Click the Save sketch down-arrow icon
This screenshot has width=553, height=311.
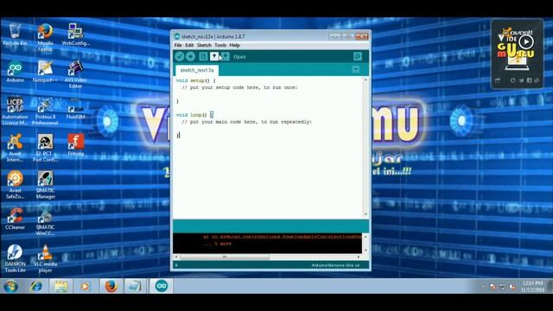(226, 56)
